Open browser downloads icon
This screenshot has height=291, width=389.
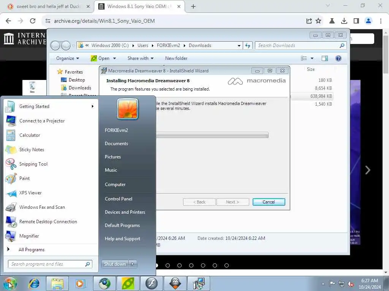(x=344, y=21)
